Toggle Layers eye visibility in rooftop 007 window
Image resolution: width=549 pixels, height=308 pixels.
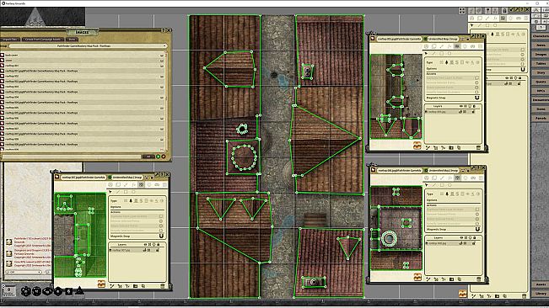[x=145, y=244]
